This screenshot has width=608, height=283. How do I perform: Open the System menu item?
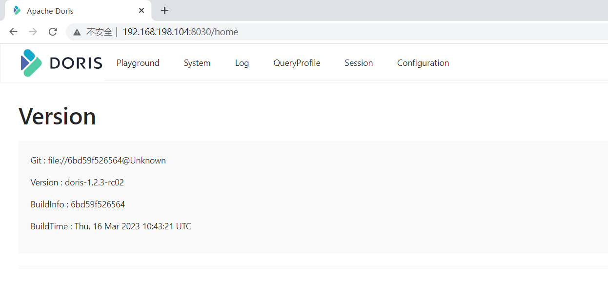197,63
